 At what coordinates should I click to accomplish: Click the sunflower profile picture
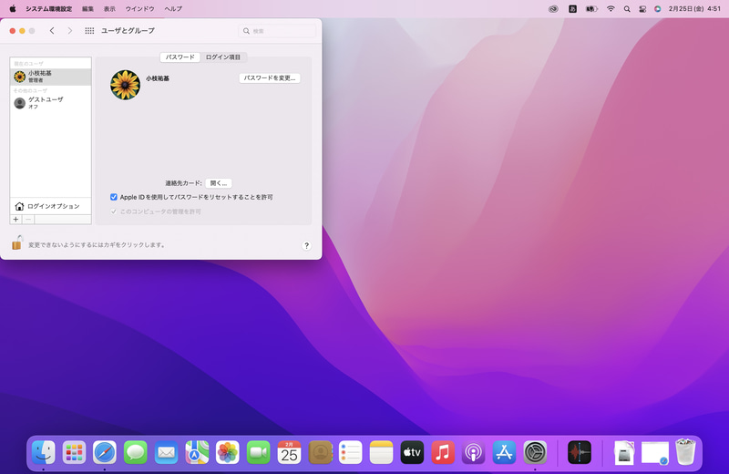pyautogui.click(x=125, y=85)
